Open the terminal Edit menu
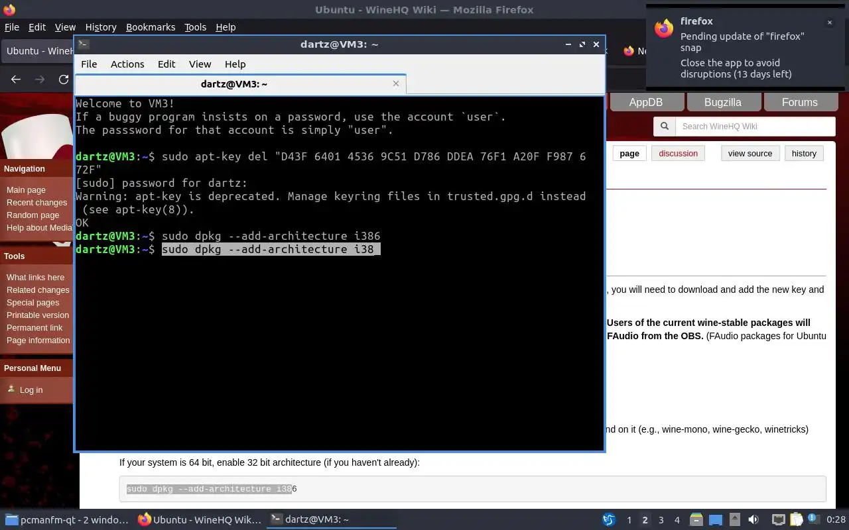The image size is (849, 530). pyautogui.click(x=166, y=64)
